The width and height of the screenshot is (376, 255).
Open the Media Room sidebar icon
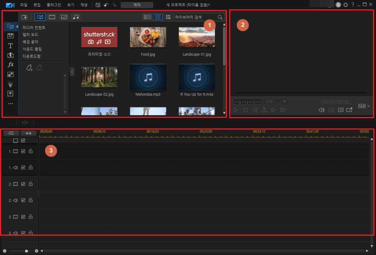click(x=10, y=26)
